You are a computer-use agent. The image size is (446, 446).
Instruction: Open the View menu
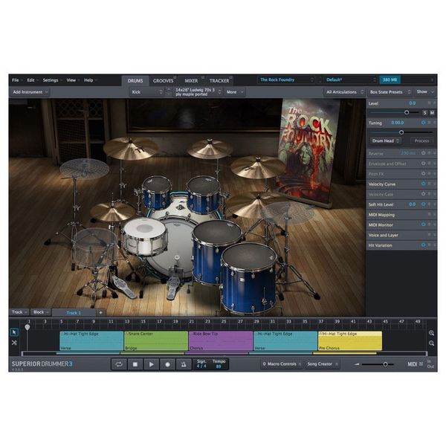73,80
